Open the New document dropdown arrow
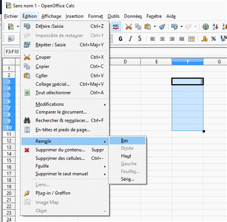Screen dimensions: 227x222 [x=18, y=26]
